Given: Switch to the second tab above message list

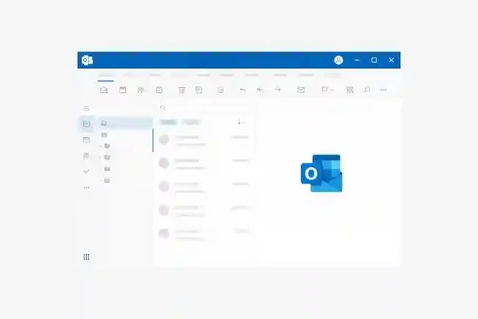Looking at the screenshot, I should 191,122.
